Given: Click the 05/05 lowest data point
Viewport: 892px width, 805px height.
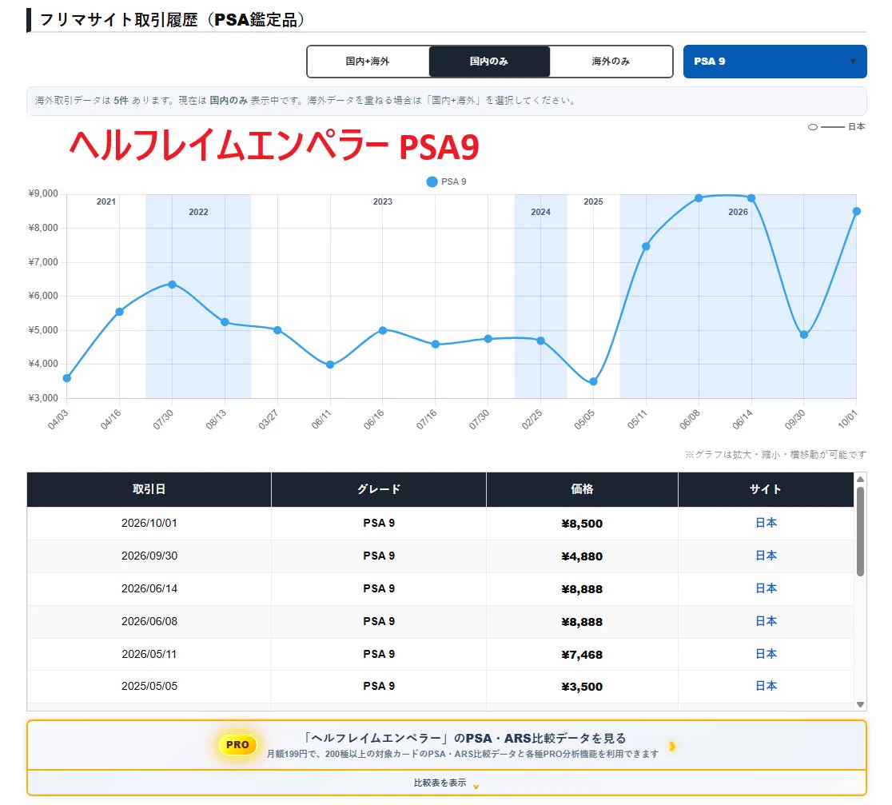Looking at the screenshot, I should tap(593, 382).
